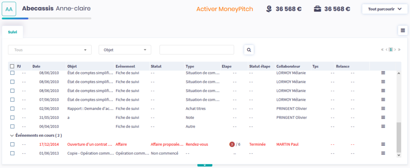Viewport: 410px width, 168px height.
Task: Toggle the select-all checkbox in the table header
Action: tap(12, 66)
